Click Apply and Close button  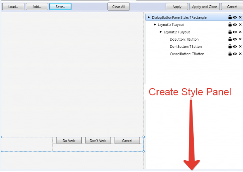point(204,7)
